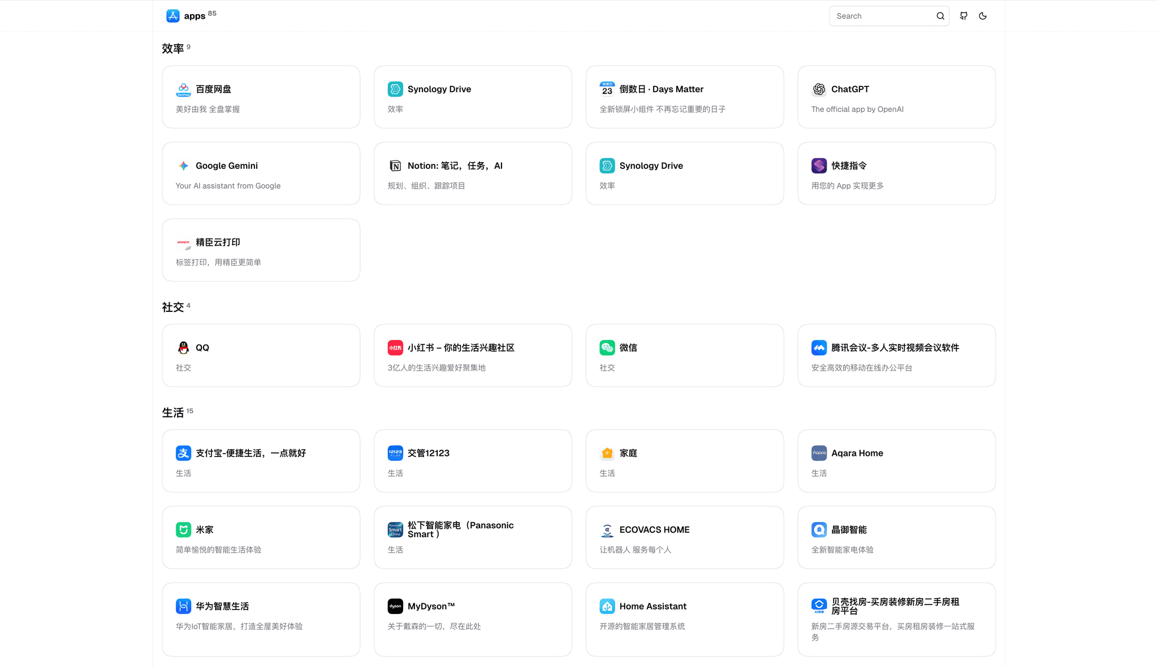This screenshot has height=666, width=1158.
Task: Click the 生活 category heading
Action: [x=173, y=413]
